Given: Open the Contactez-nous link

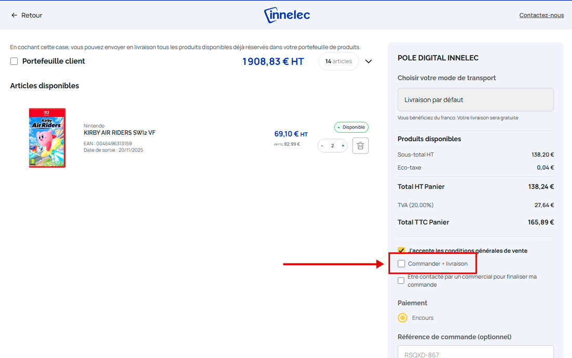Looking at the screenshot, I should click(x=541, y=16).
